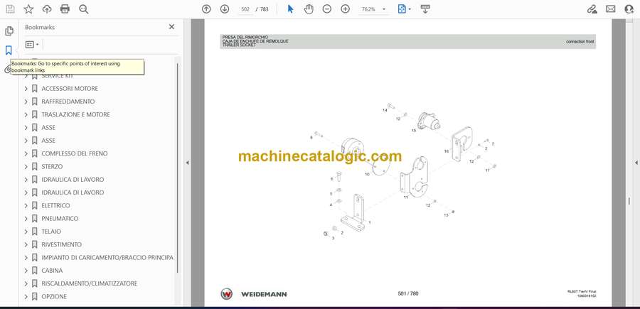Click the Save file icon
640x309 pixels.
click(x=10, y=9)
